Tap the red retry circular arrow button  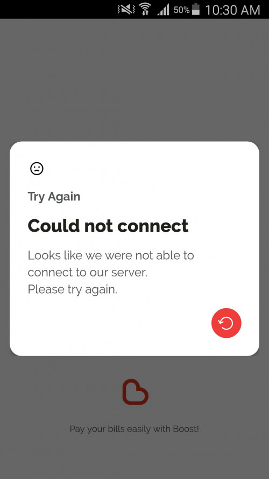(226, 323)
